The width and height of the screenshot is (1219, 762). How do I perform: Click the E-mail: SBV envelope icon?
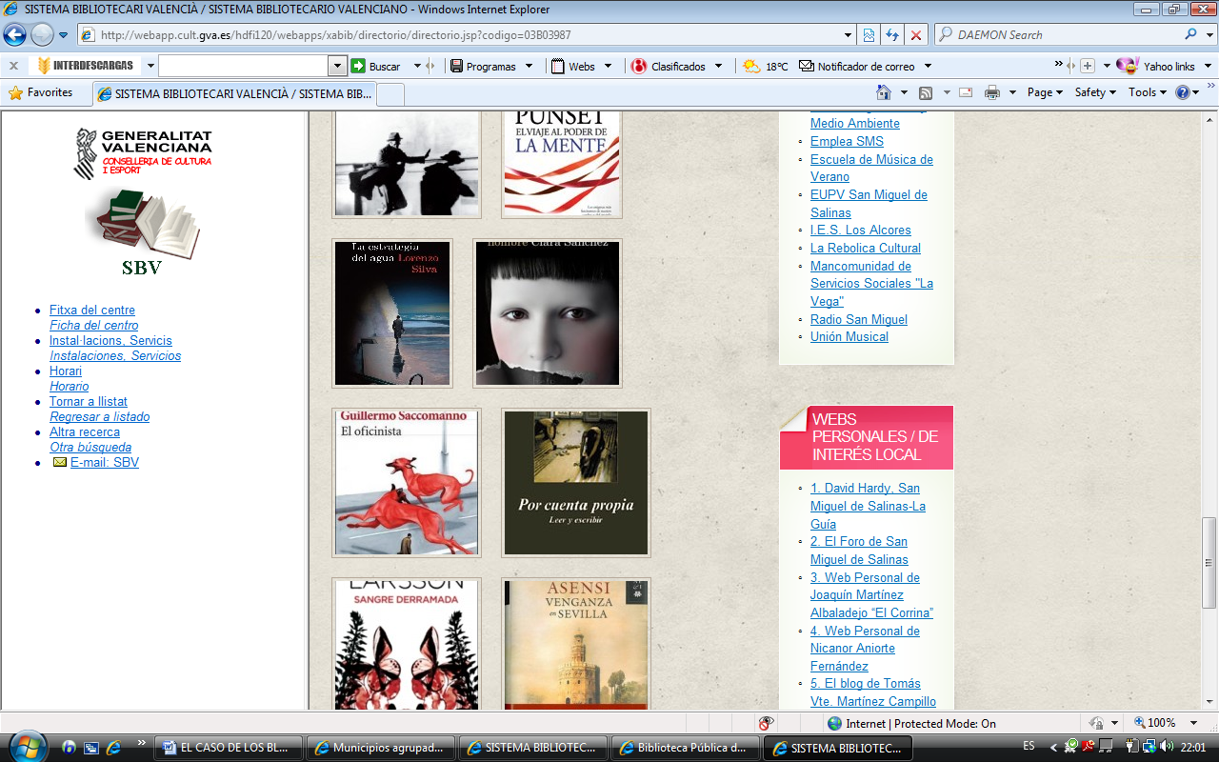tap(60, 462)
